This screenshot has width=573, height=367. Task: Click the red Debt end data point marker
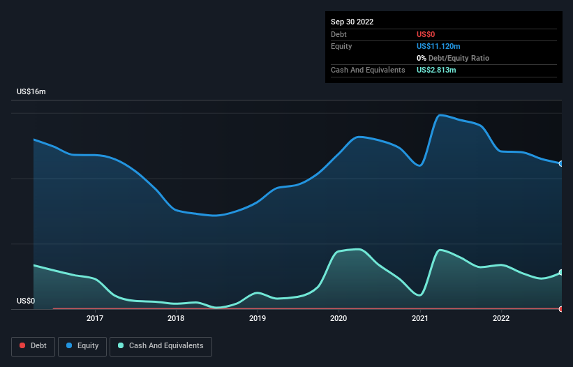point(561,309)
